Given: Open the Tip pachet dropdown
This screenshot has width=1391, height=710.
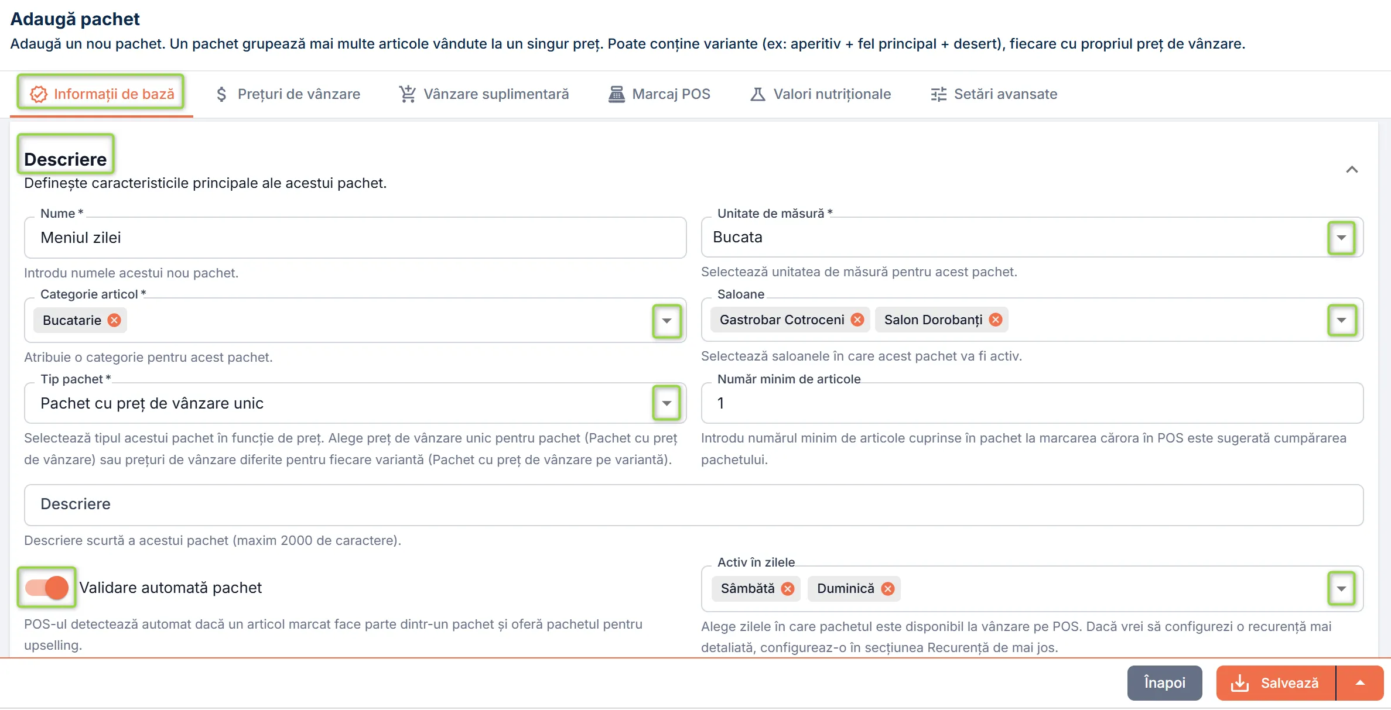Looking at the screenshot, I should coord(667,403).
